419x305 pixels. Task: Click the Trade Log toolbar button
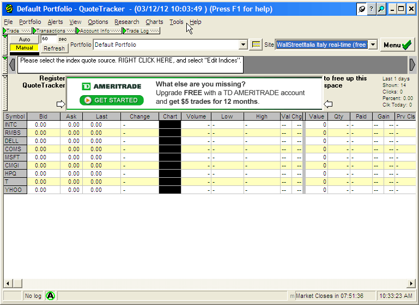[x=141, y=30]
